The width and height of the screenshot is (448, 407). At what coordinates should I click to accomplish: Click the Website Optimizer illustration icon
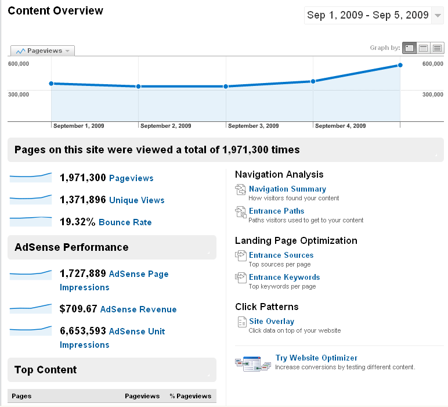[253, 363]
